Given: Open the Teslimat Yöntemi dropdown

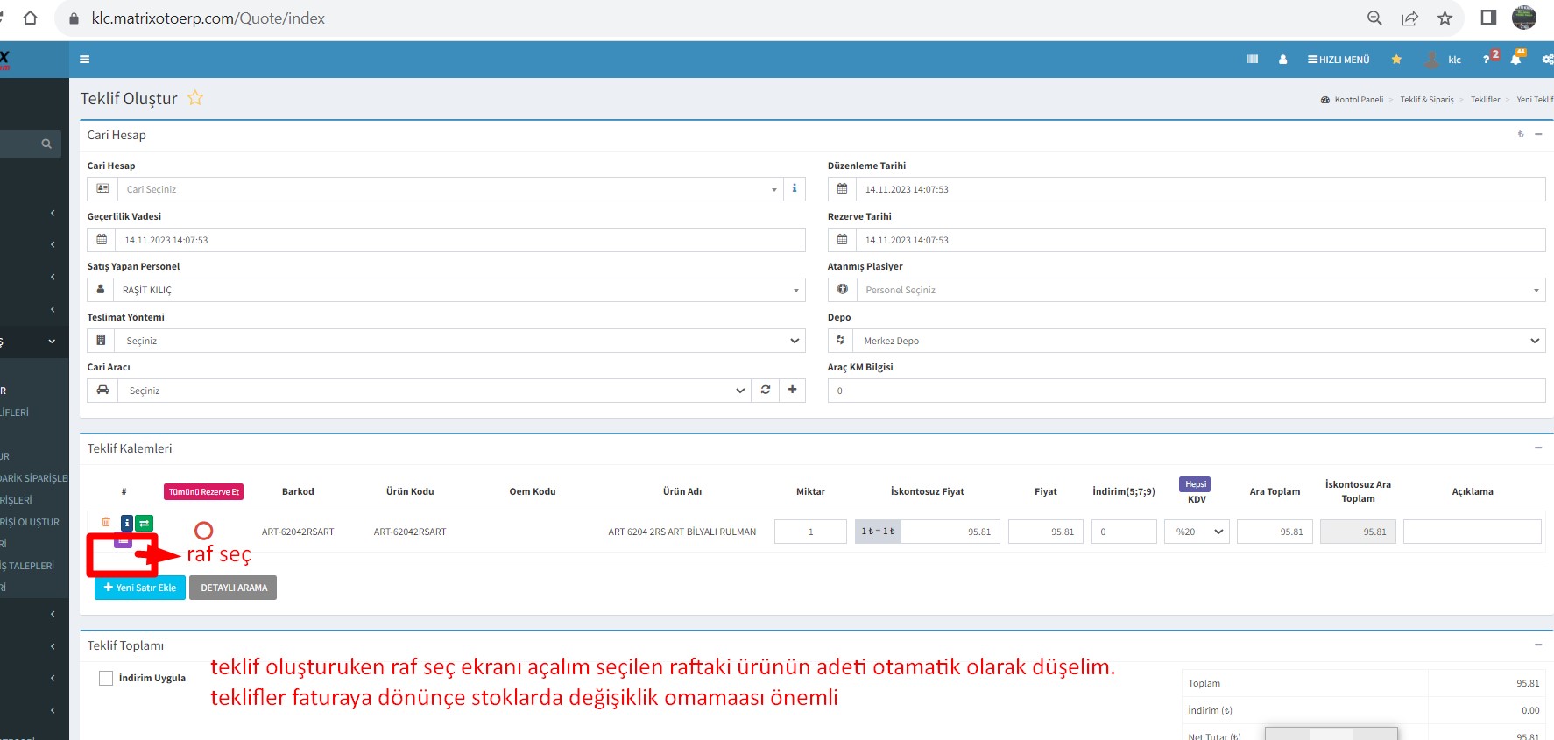Looking at the screenshot, I should tap(459, 341).
